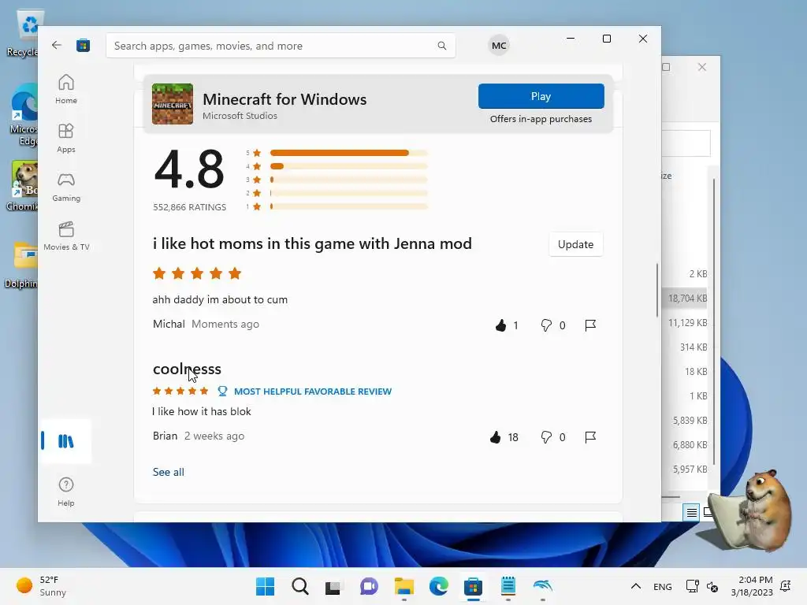Screen dimensions: 807x605
Task: Close the background Explorer window
Action: pyautogui.click(x=702, y=67)
